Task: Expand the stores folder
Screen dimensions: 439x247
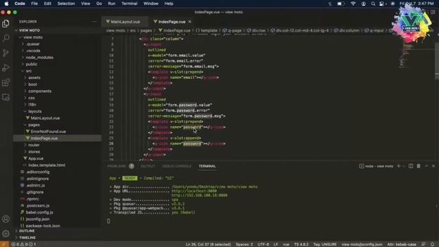Action: click(34, 152)
